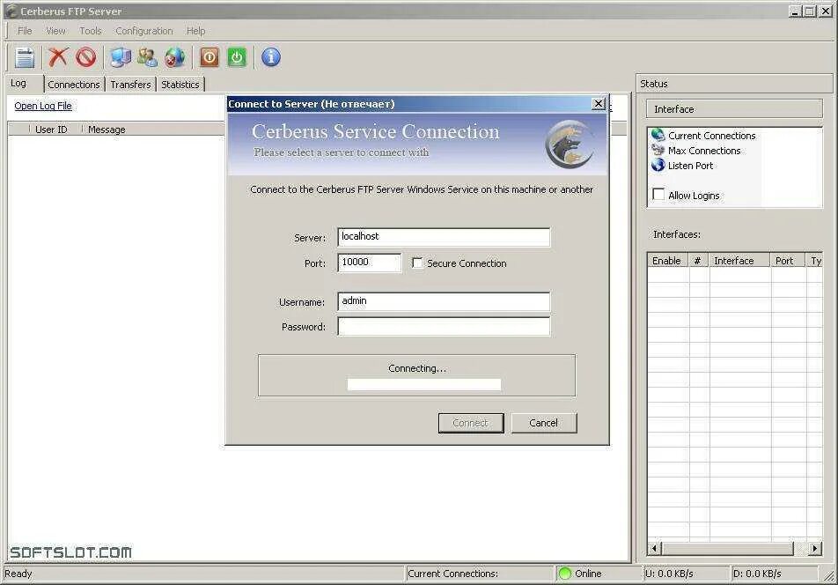
Task: Click the Interface header button
Action: 734,108
